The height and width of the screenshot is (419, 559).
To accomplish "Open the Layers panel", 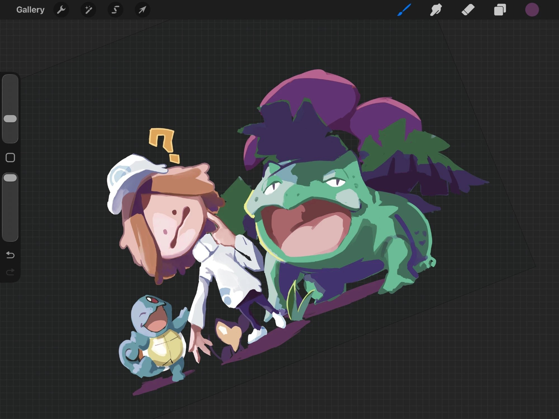I will tap(500, 10).
